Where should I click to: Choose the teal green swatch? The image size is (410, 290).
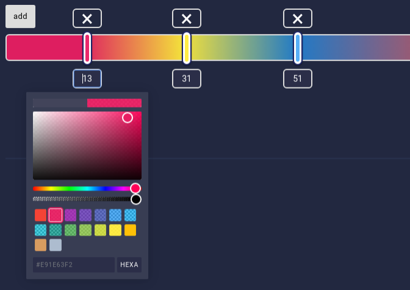56,230
